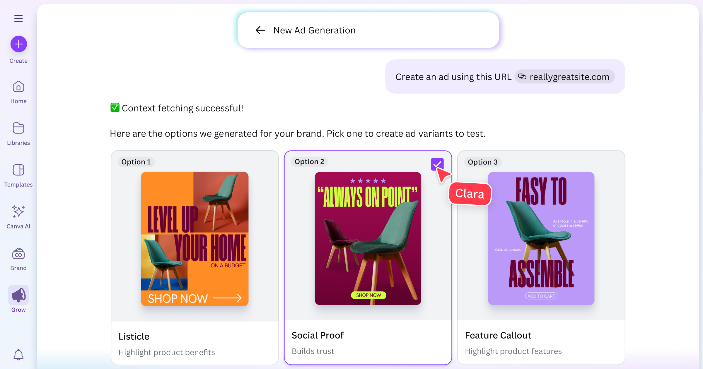Go back using the New Ad Generation arrow
This screenshot has width=703, height=369.
tap(260, 30)
